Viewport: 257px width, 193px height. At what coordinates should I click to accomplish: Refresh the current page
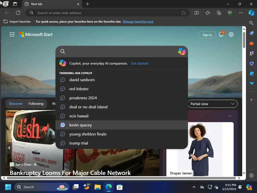(x=18, y=13)
